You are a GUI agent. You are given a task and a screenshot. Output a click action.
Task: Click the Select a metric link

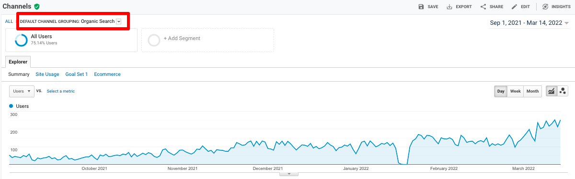pyautogui.click(x=61, y=91)
